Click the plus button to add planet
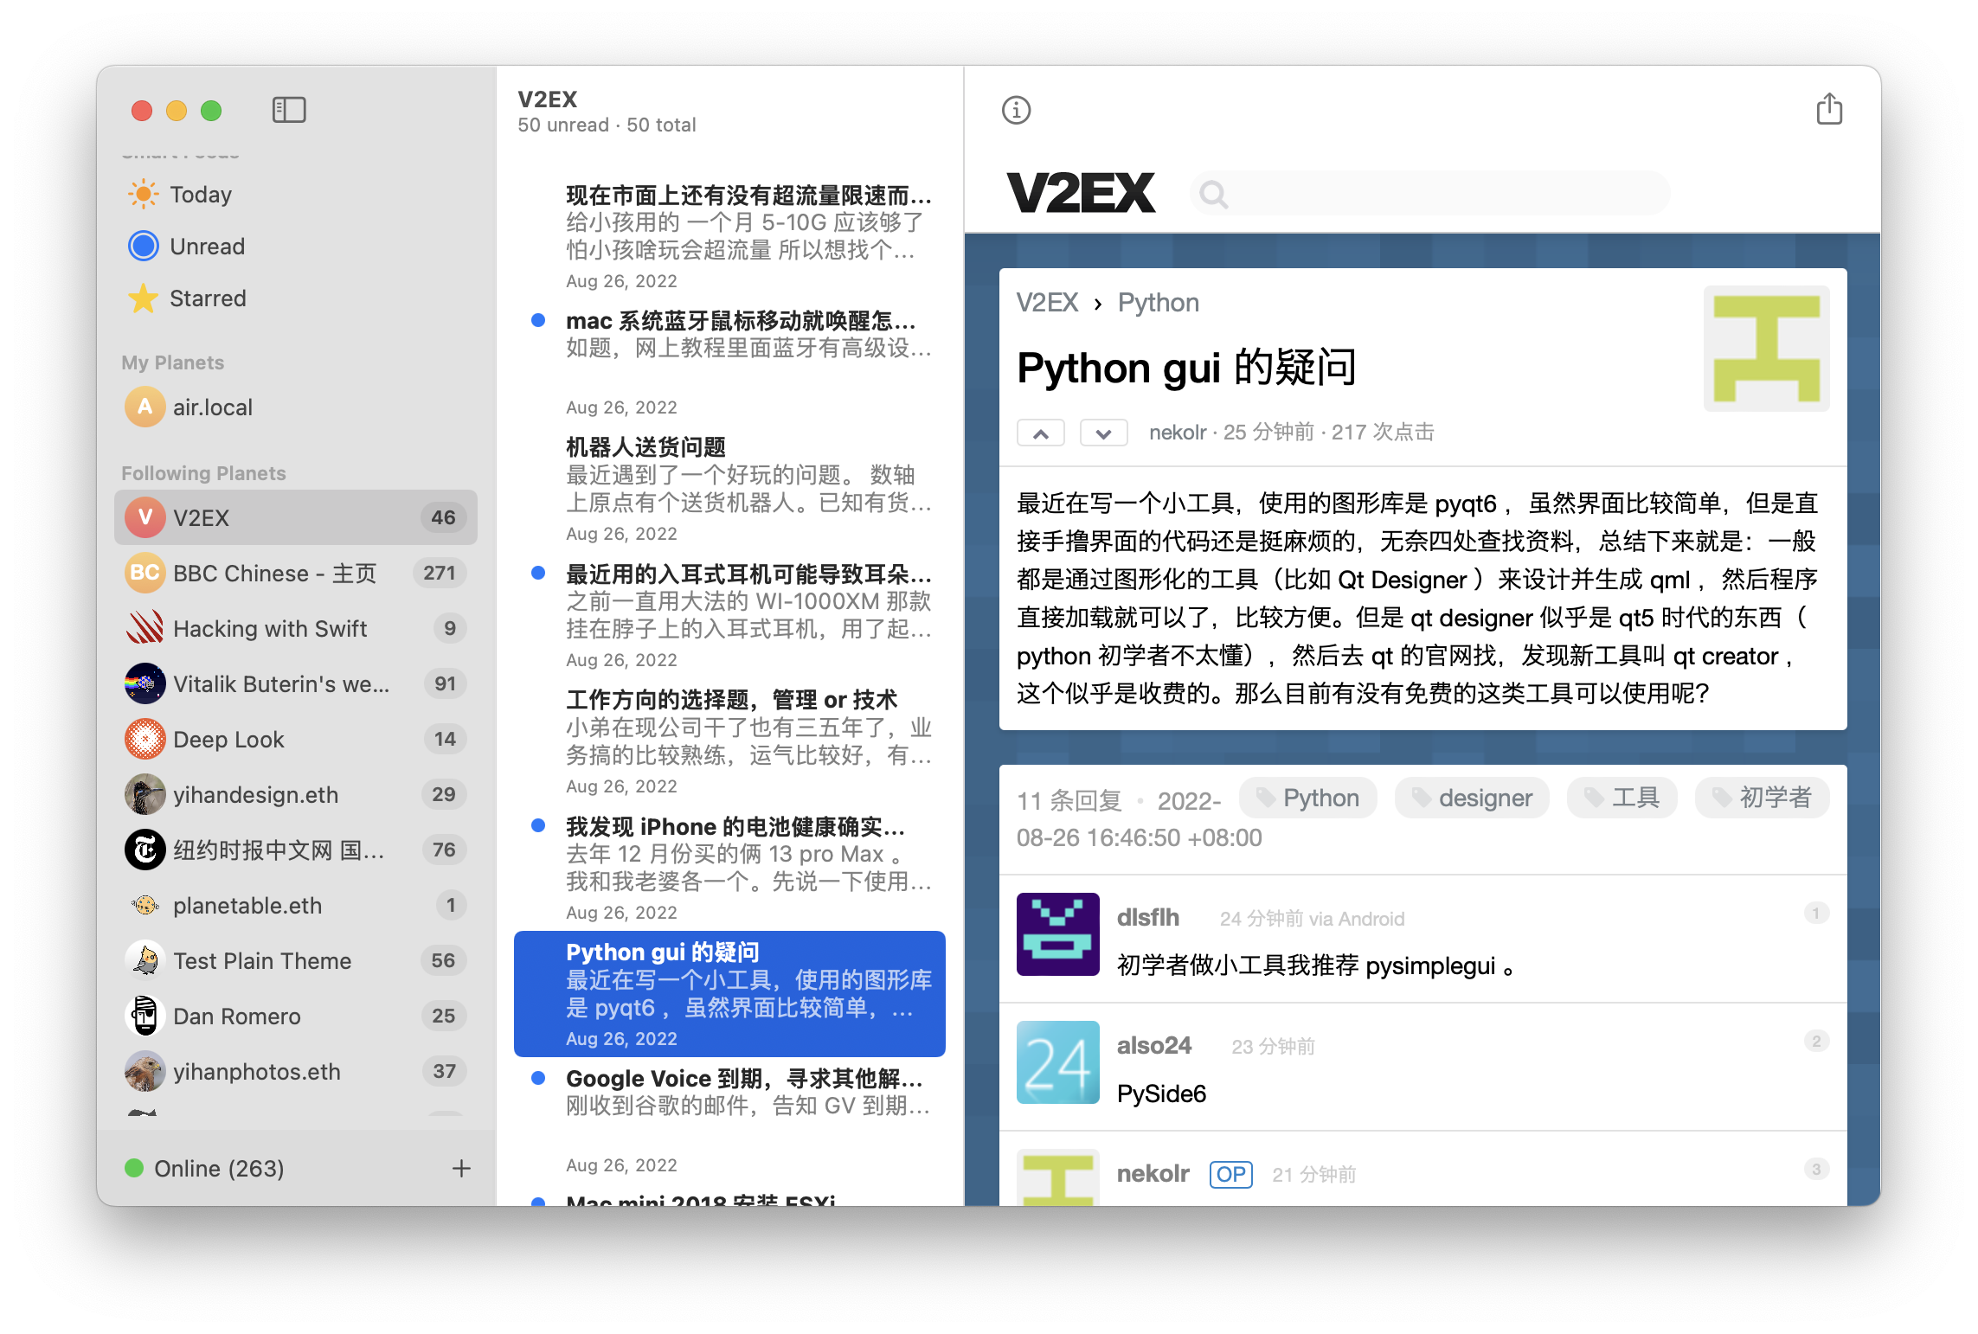Image resolution: width=1978 pixels, height=1334 pixels. 461,1168
